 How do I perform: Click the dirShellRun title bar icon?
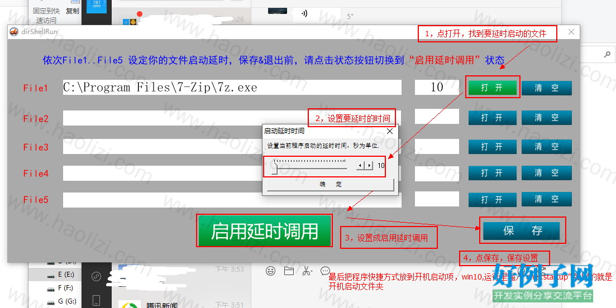(14, 32)
